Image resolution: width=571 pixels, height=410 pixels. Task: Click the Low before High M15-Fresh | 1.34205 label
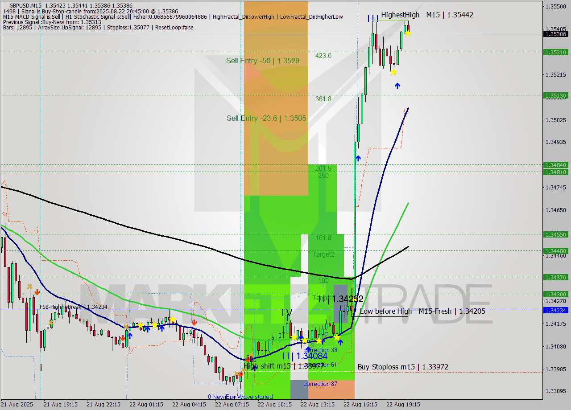(423, 311)
